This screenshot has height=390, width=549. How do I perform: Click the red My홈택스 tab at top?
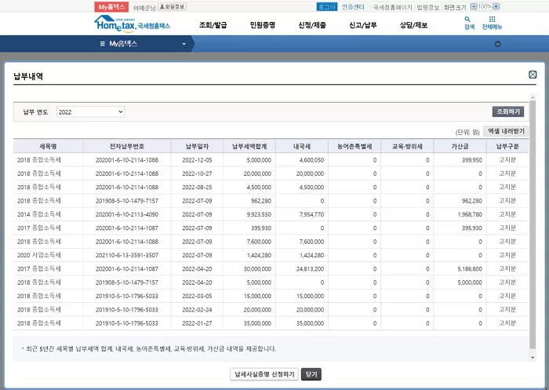111,6
